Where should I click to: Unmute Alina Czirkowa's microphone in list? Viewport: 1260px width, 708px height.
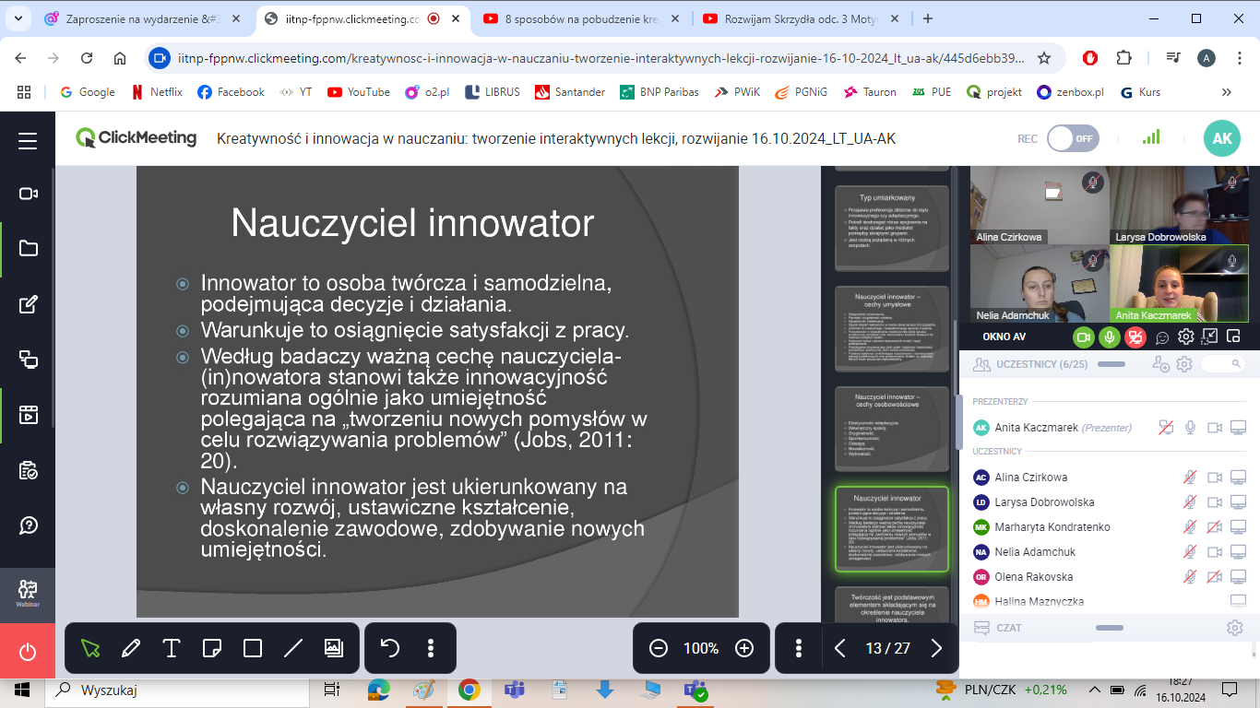(x=1191, y=478)
